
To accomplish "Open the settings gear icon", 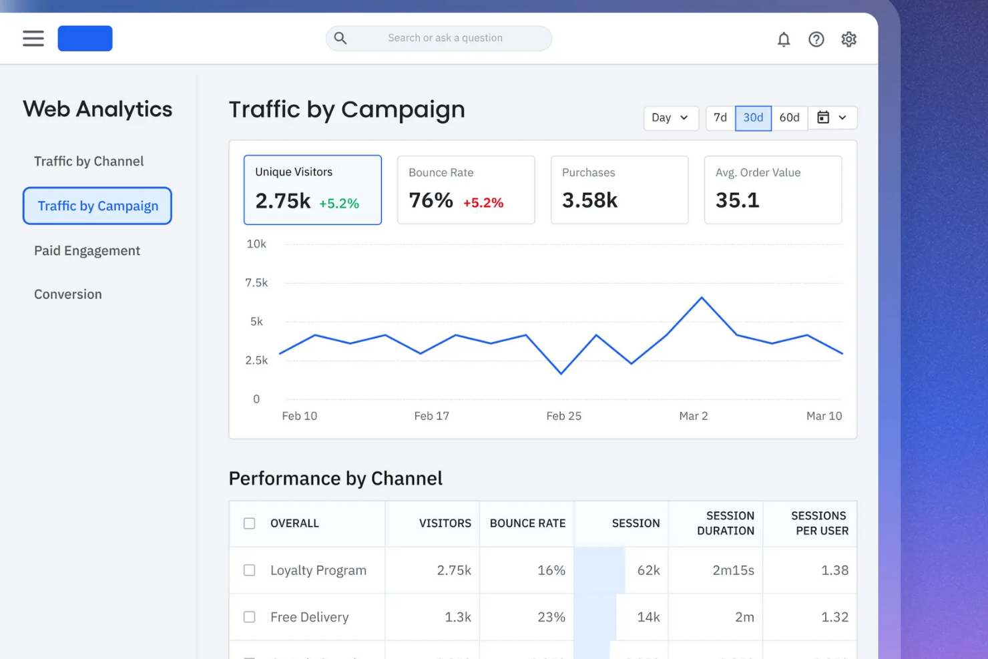I will 848,39.
